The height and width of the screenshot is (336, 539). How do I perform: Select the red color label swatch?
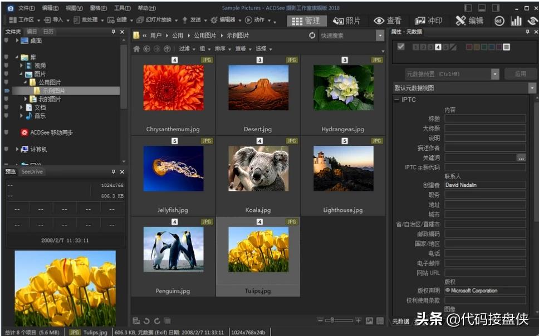[x=469, y=47]
